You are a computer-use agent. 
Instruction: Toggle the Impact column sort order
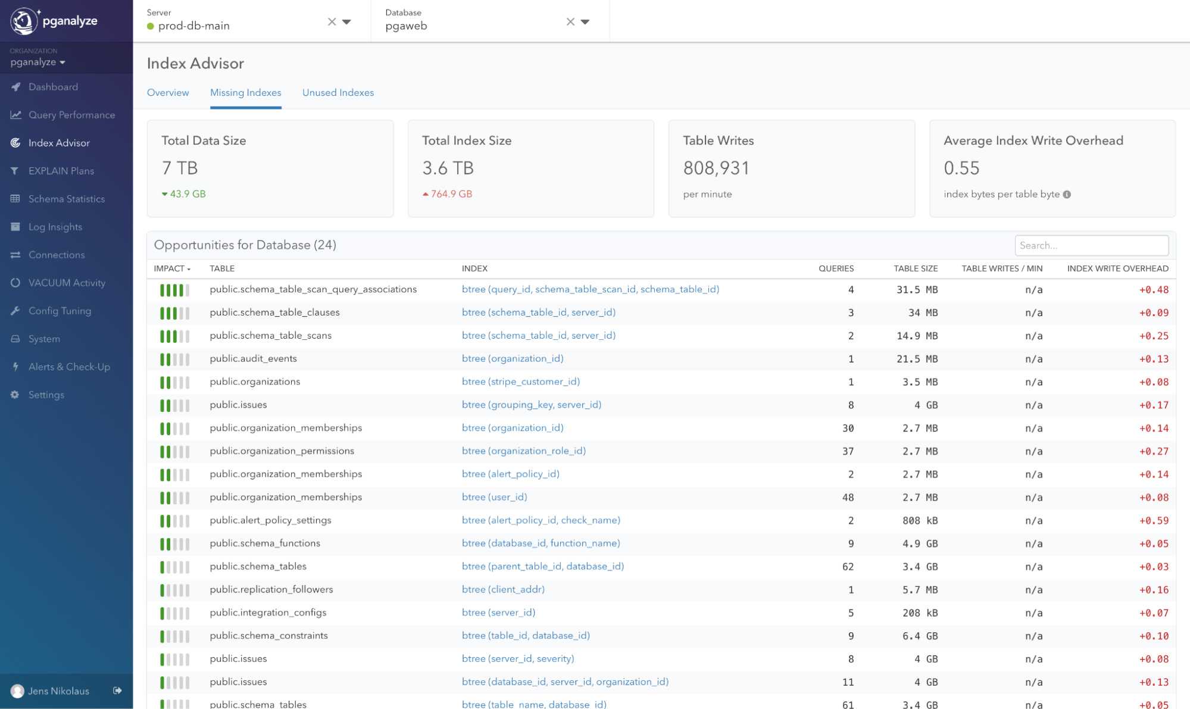tap(172, 268)
